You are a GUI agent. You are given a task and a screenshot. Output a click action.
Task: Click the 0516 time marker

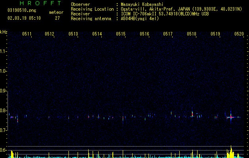tap(144, 34)
